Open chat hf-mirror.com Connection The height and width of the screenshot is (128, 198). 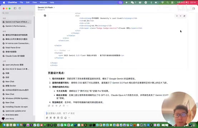click(x=16, y=43)
